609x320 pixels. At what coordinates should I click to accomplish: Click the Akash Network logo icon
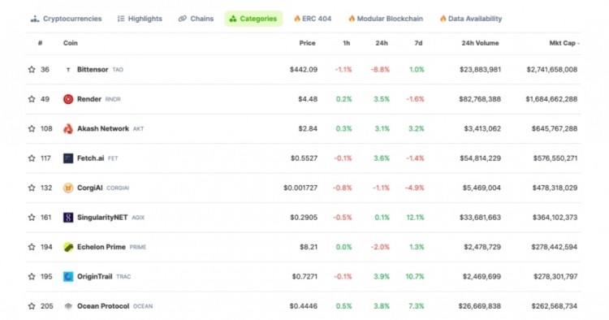[x=68, y=128]
